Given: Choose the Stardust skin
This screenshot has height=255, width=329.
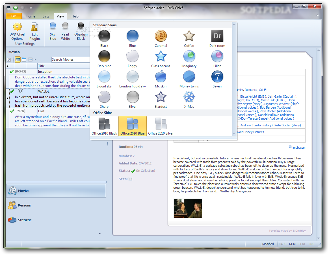Looking at the screenshot, I should pos(161,100).
